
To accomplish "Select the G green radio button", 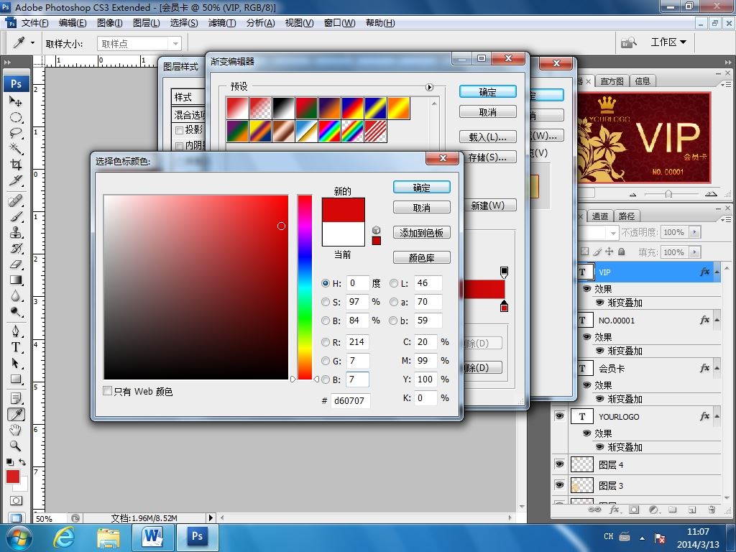I will point(326,361).
